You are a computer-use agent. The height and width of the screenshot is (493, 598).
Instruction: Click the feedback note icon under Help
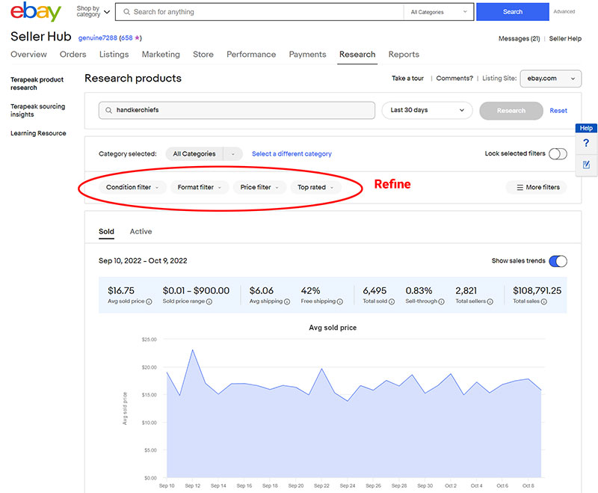tap(586, 165)
